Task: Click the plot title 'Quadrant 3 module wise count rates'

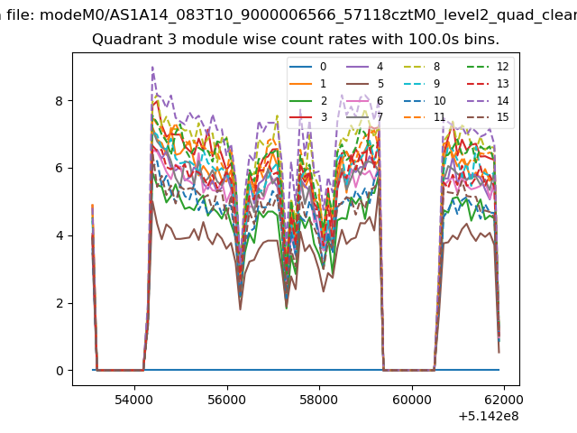Action: click(x=296, y=41)
